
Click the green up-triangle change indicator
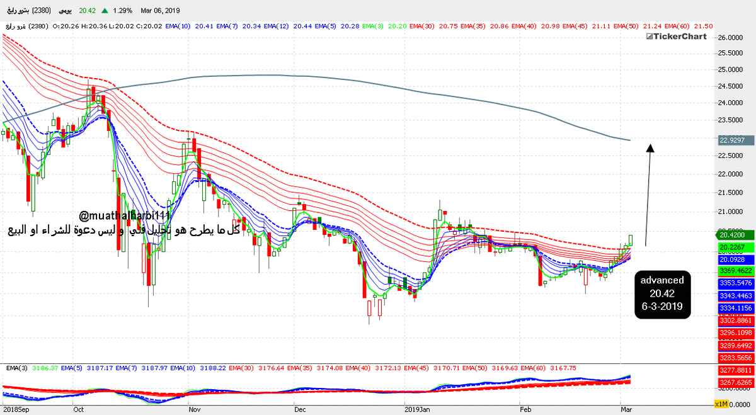pyautogui.click(x=103, y=11)
